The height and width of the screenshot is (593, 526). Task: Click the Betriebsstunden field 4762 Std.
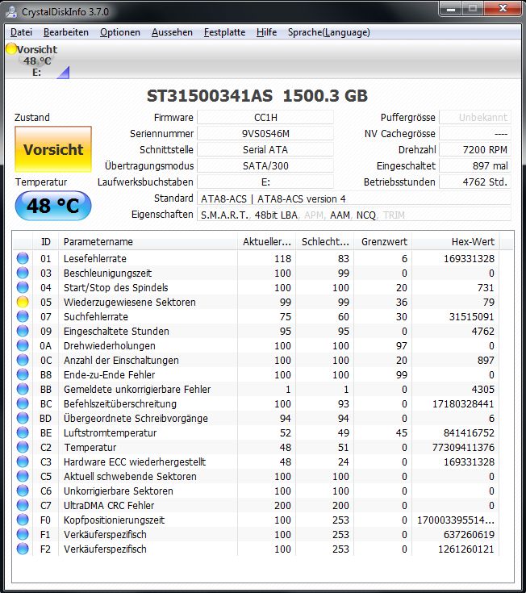pos(475,182)
